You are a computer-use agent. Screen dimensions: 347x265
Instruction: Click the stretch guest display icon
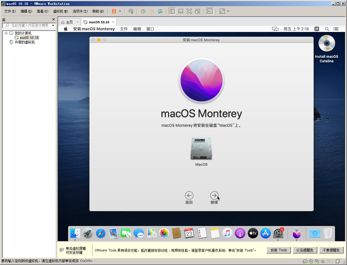click(x=222, y=11)
